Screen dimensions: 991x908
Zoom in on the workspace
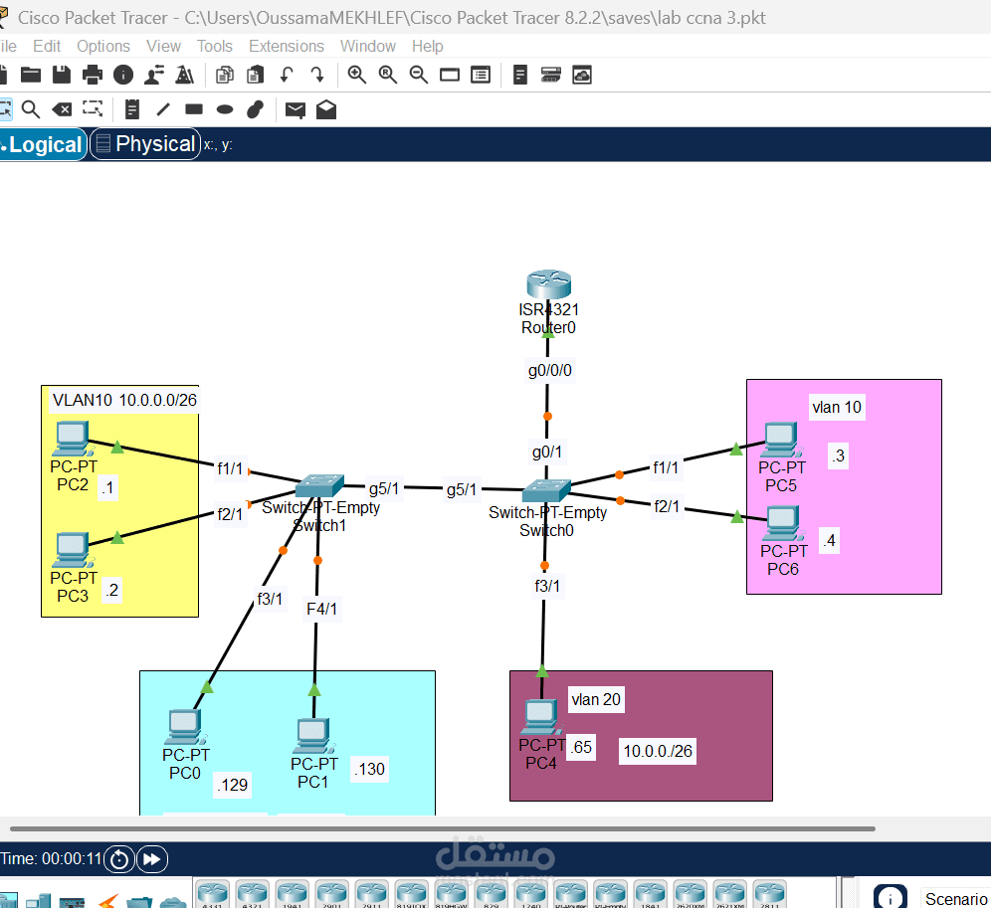357,75
